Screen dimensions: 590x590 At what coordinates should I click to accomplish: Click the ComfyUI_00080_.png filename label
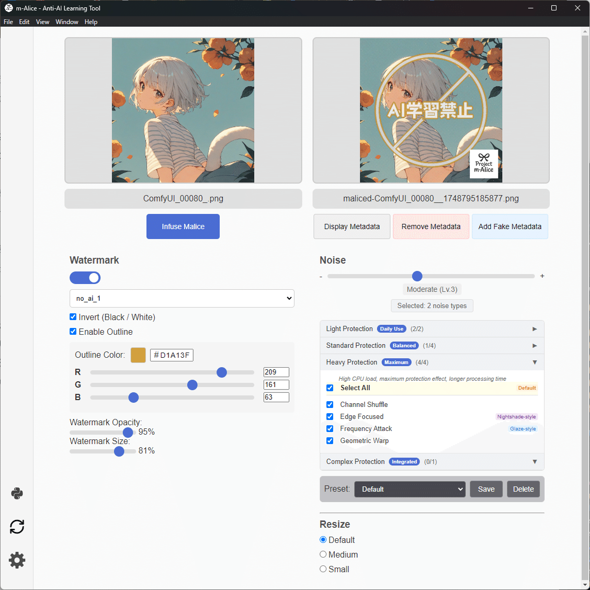coord(183,198)
